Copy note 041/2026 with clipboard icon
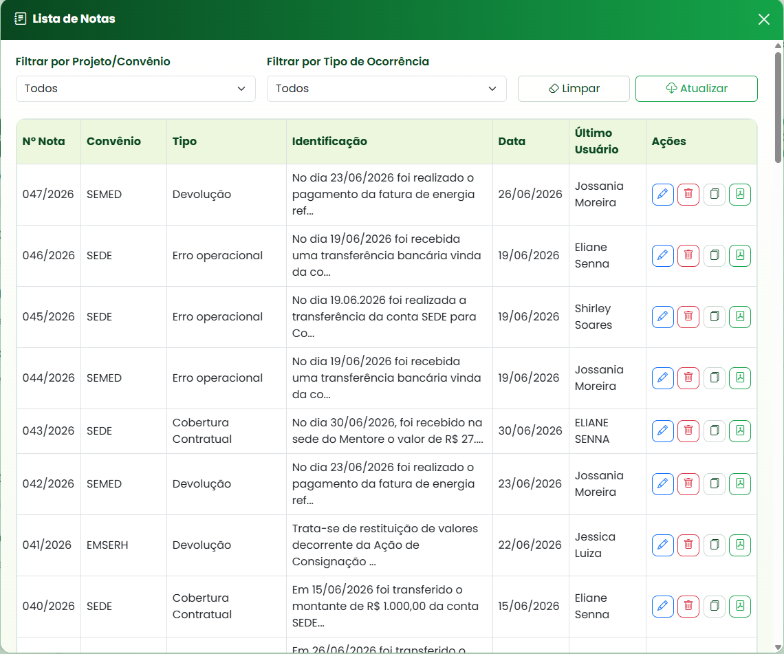The width and height of the screenshot is (784, 654). pyautogui.click(x=715, y=545)
